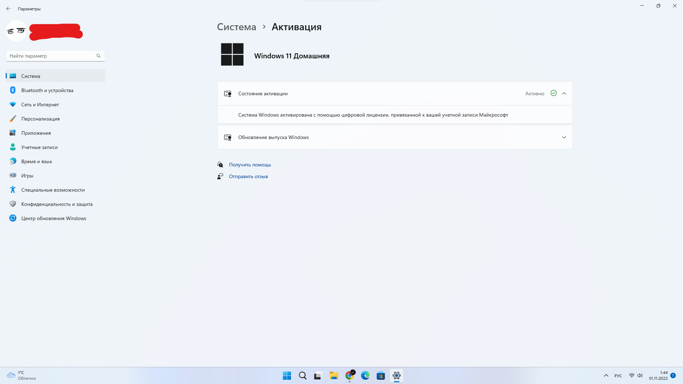The width and height of the screenshot is (683, 384).
Task: Collapse the Состояние активации section chevron
Action: 564,94
